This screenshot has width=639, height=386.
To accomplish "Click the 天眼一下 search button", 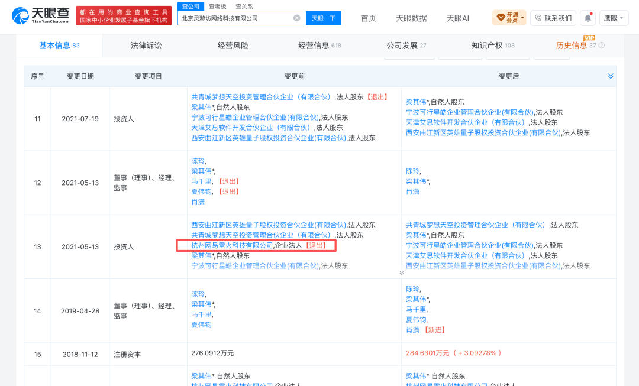I will [x=324, y=18].
